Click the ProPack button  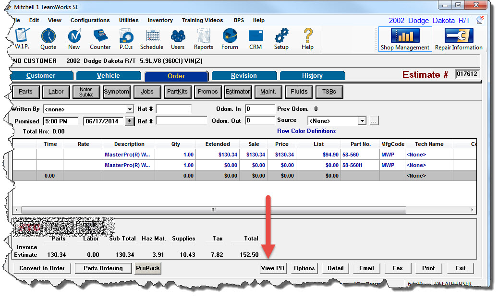(148, 268)
